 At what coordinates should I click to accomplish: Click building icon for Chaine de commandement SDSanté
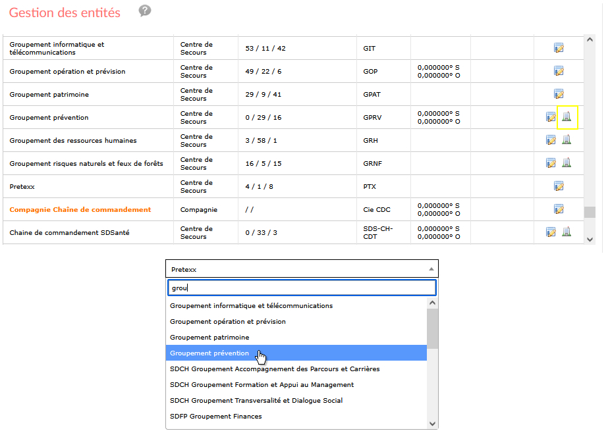(567, 232)
